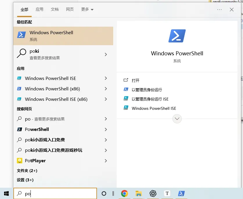This screenshot has width=243, height=199.
Task: Click search icon beside 'po - 查看更多搜索结果'
Action: pos(19,119)
